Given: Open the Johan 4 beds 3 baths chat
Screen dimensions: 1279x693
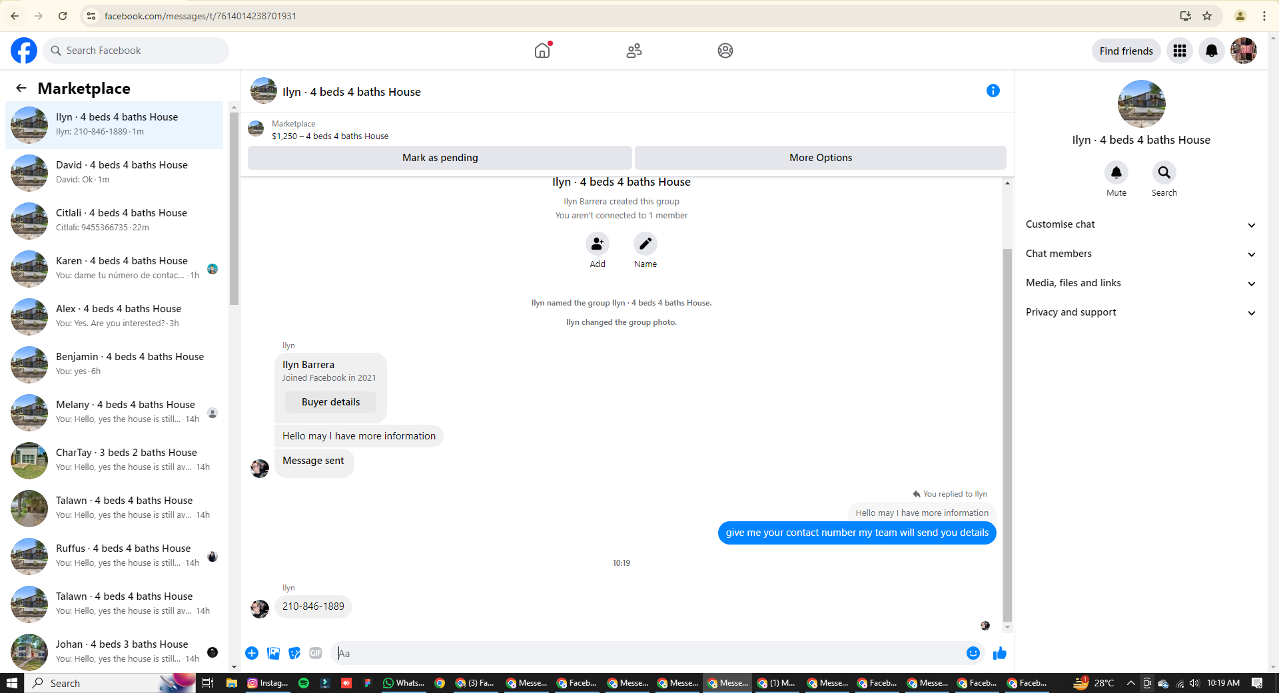Looking at the screenshot, I should pyautogui.click(x=115, y=652).
